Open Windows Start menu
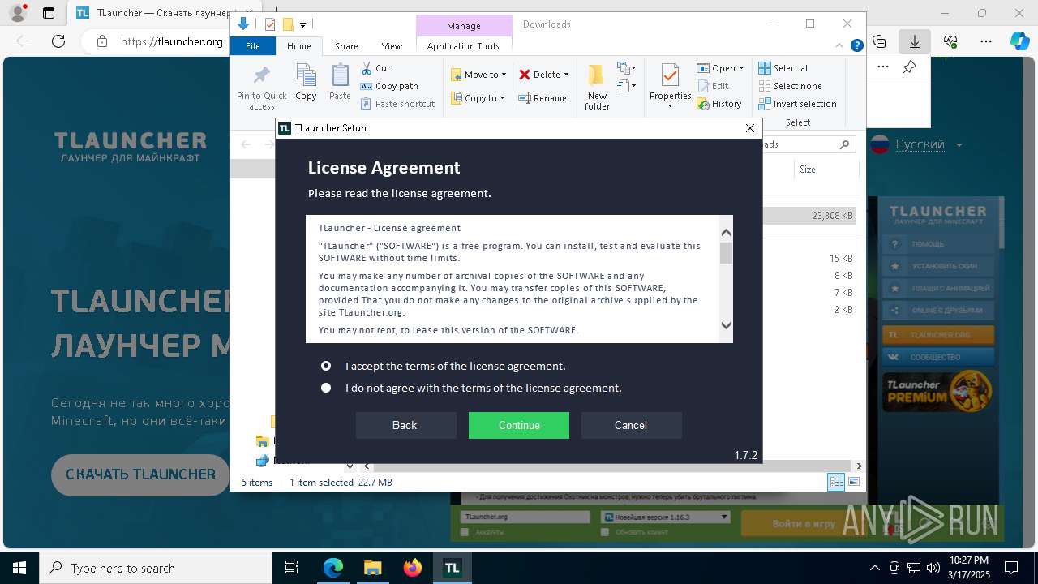 pyautogui.click(x=19, y=568)
